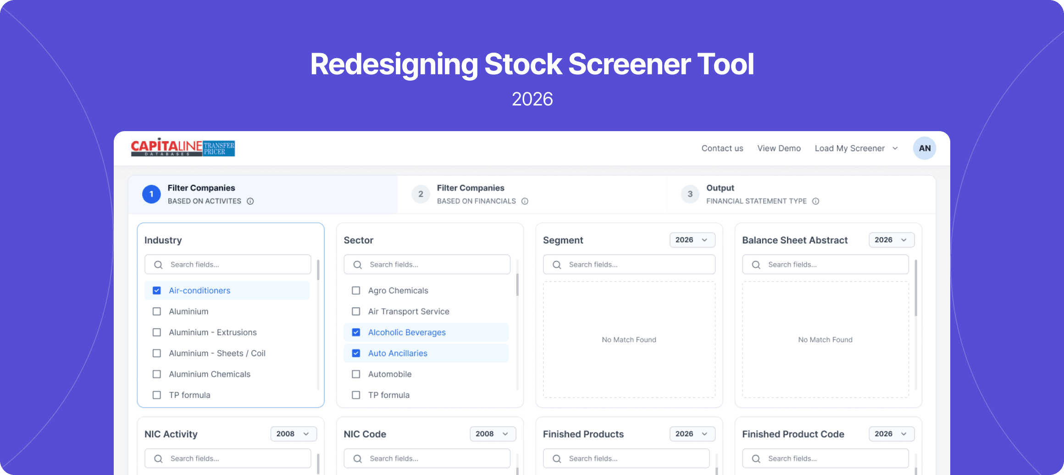This screenshot has width=1064, height=475.
Task: Check Aluminium Chemicals checkbox
Action: tap(157, 374)
